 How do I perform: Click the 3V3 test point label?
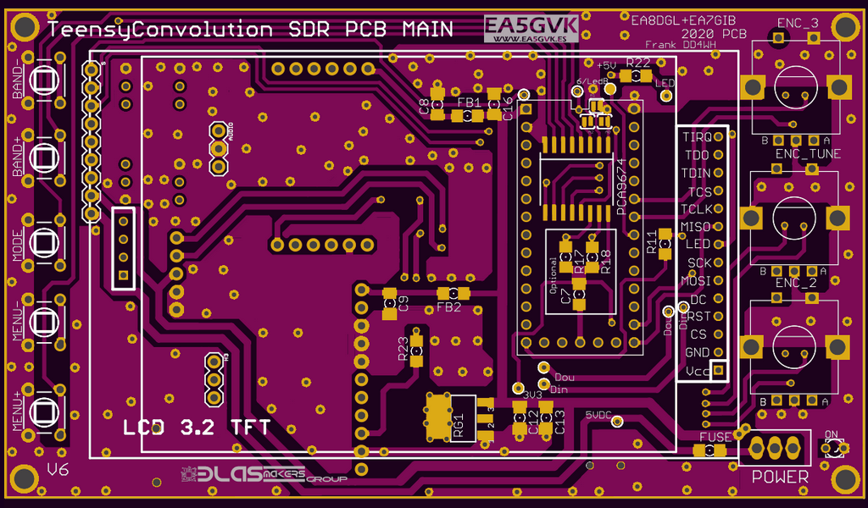532,395
